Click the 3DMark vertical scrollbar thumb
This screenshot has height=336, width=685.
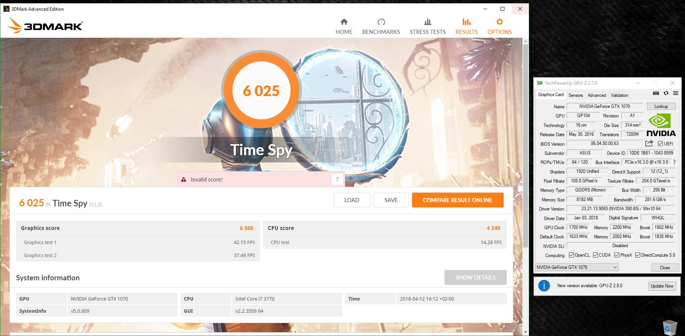525,145
